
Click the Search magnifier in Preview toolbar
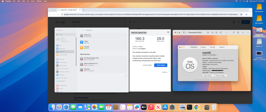point(248,32)
